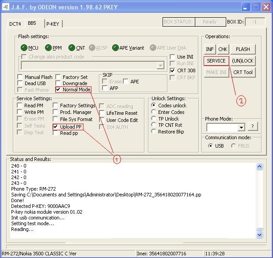The width and height of the screenshot is (273, 258).
Task: Click the APE User Disk indicator
Action: [153, 48]
